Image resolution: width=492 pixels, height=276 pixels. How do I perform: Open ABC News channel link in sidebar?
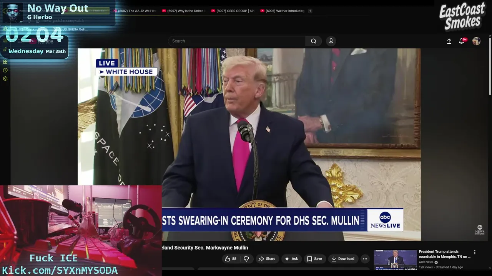coord(426,262)
